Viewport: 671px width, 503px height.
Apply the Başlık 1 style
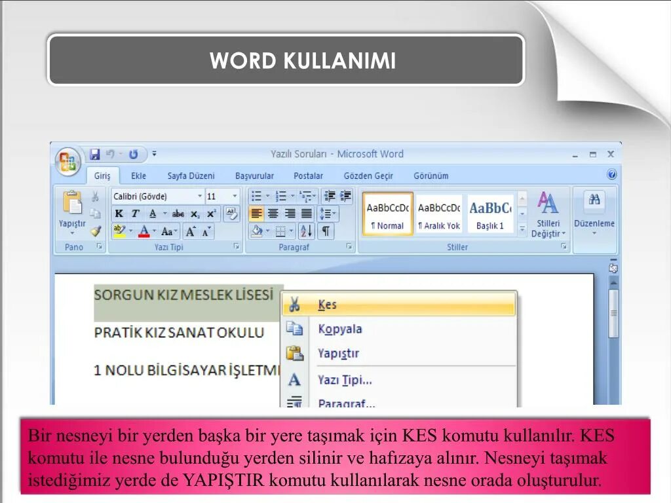point(490,214)
